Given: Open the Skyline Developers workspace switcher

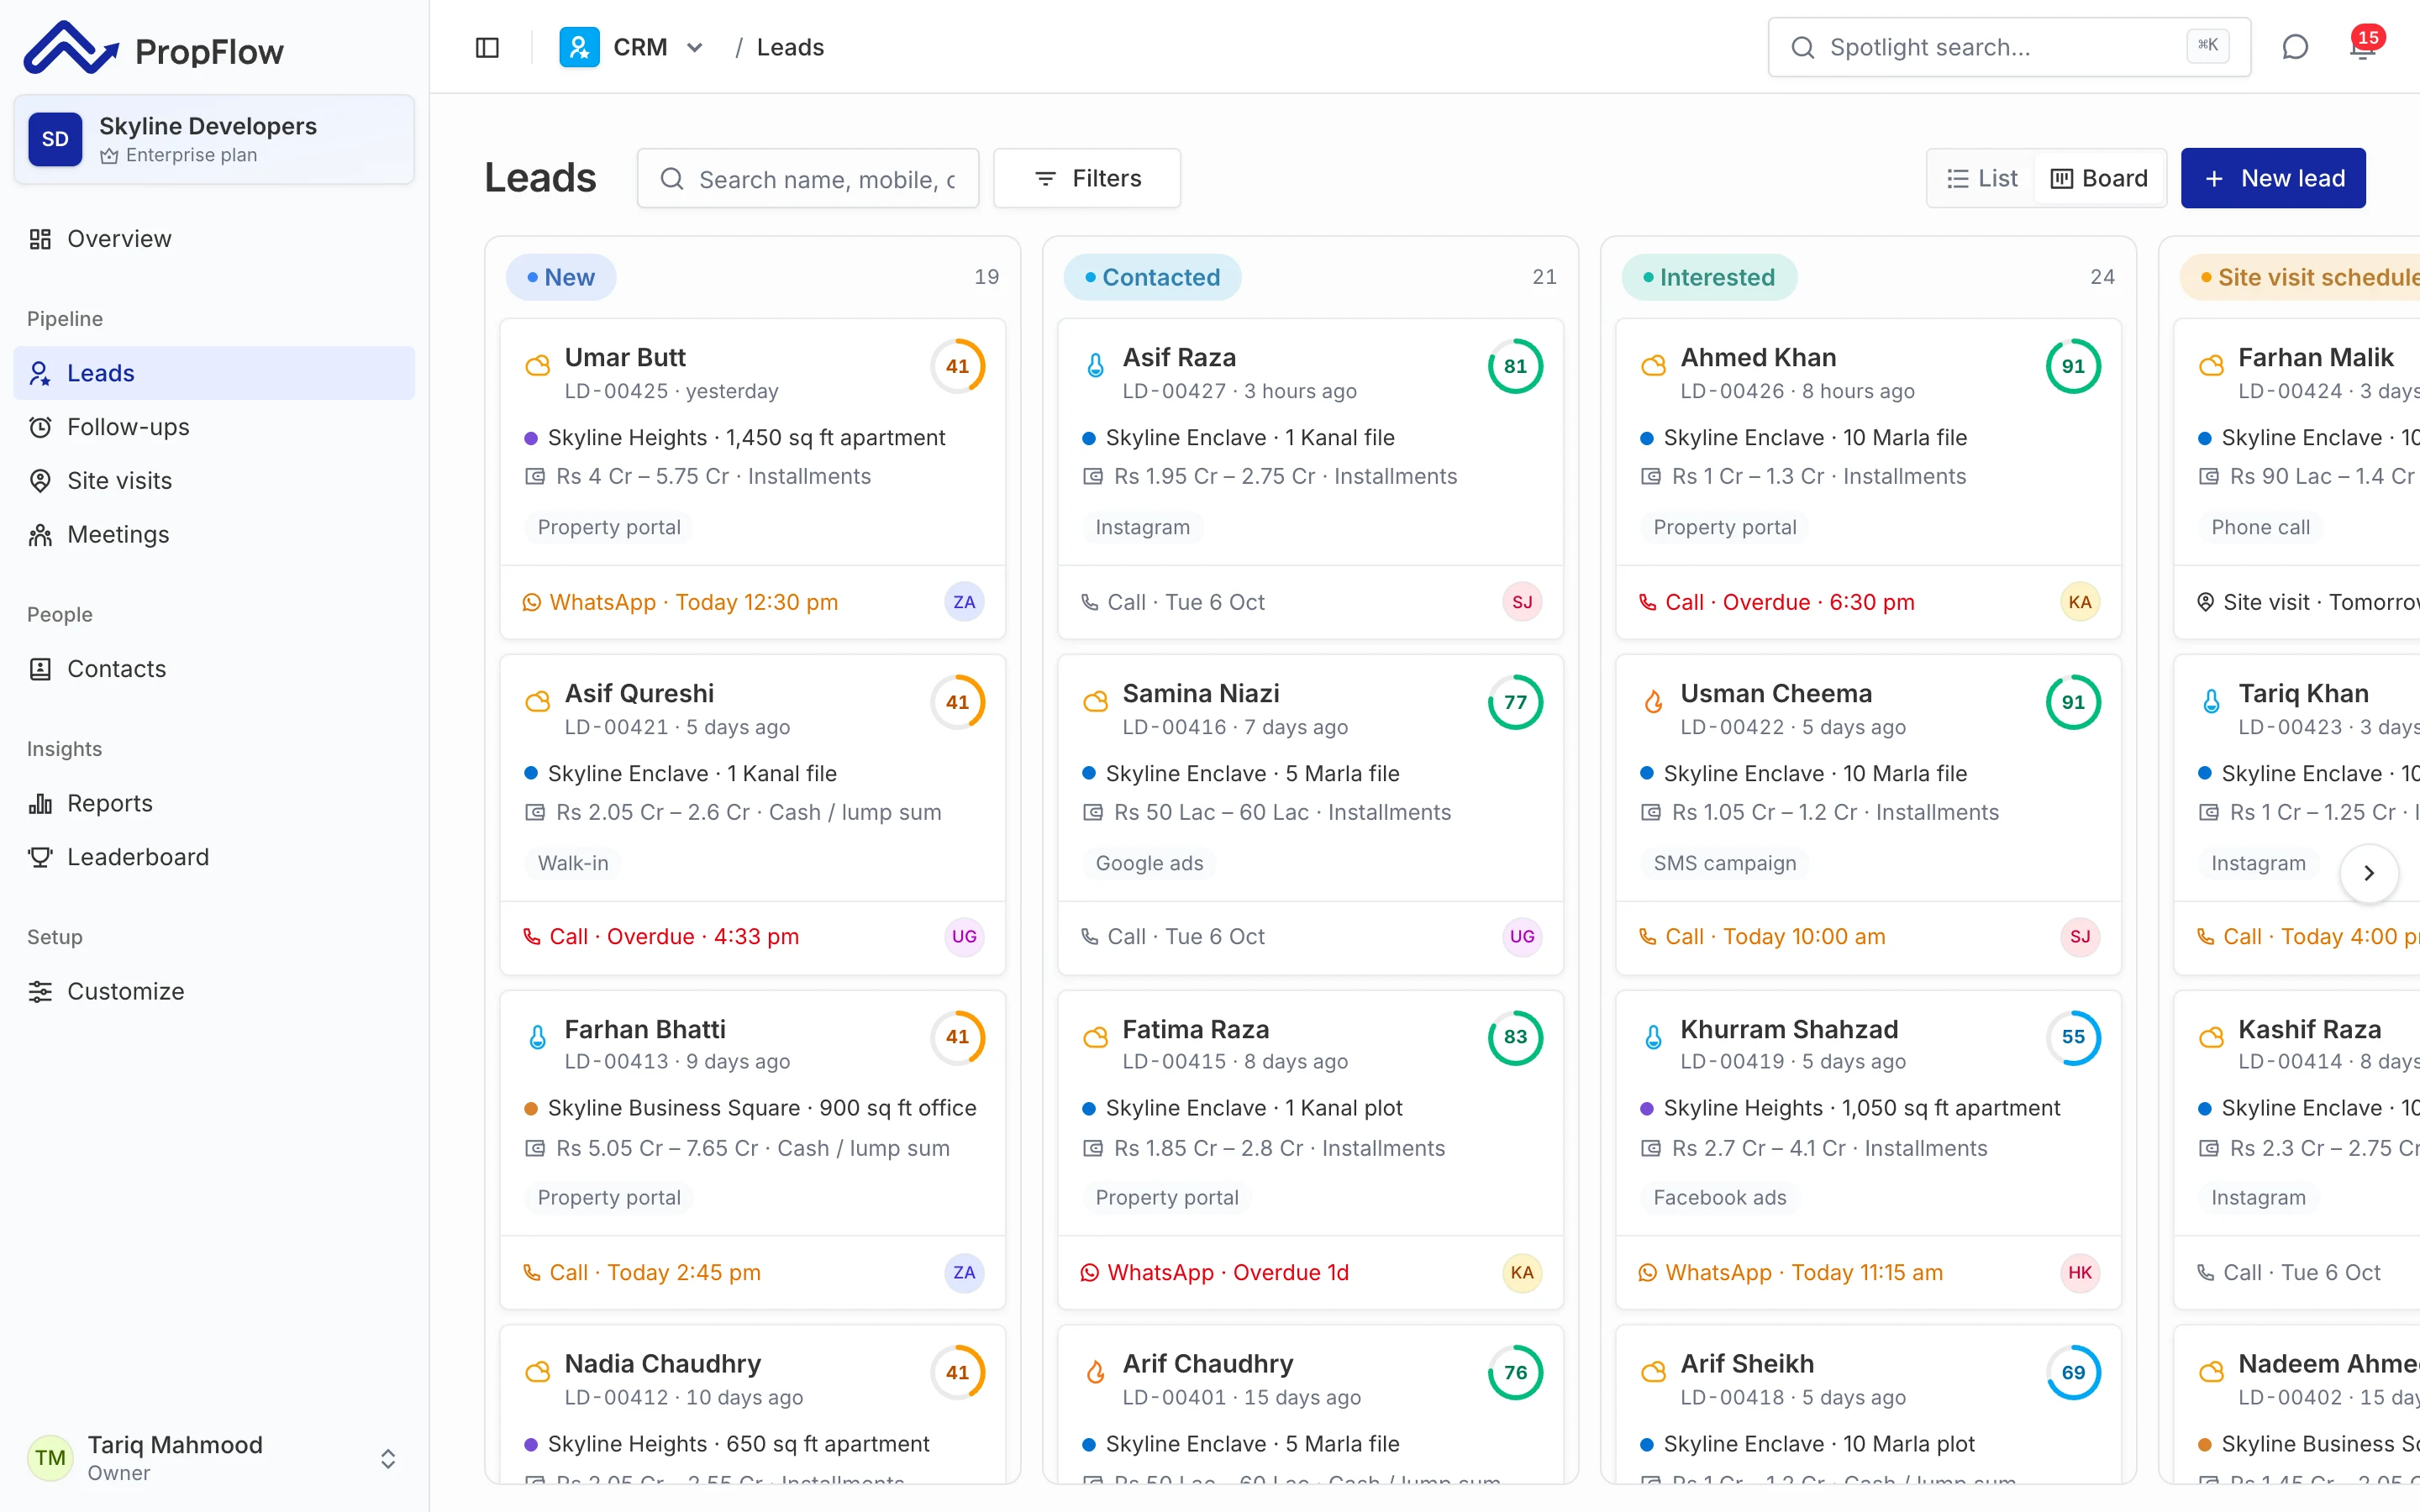Looking at the screenshot, I should pyautogui.click(x=214, y=139).
